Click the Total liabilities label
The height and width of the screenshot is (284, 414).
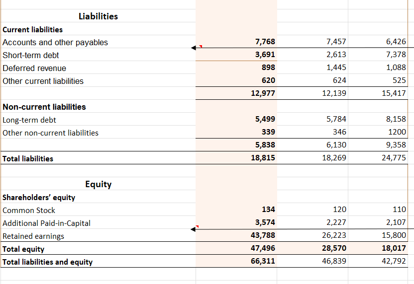pyautogui.click(x=28, y=158)
